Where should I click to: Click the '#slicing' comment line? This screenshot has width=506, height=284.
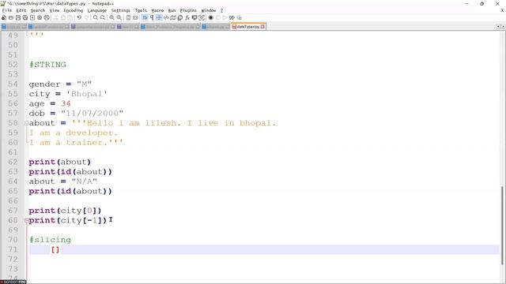(x=50, y=240)
